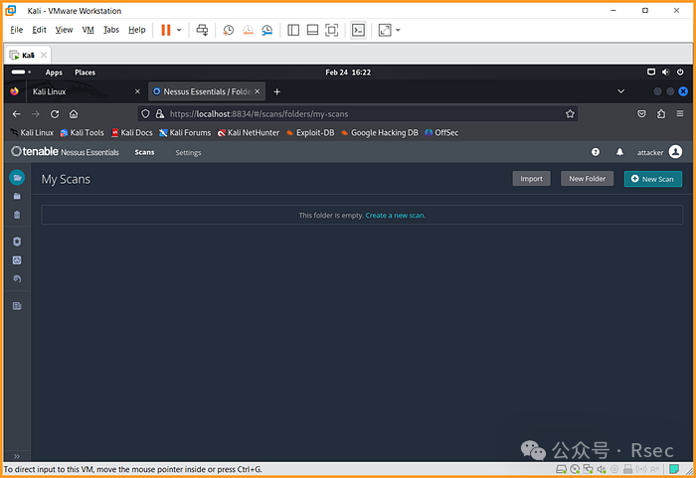Open the Nessus notifications bell
This screenshot has width=696, height=478.
click(x=619, y=152)
